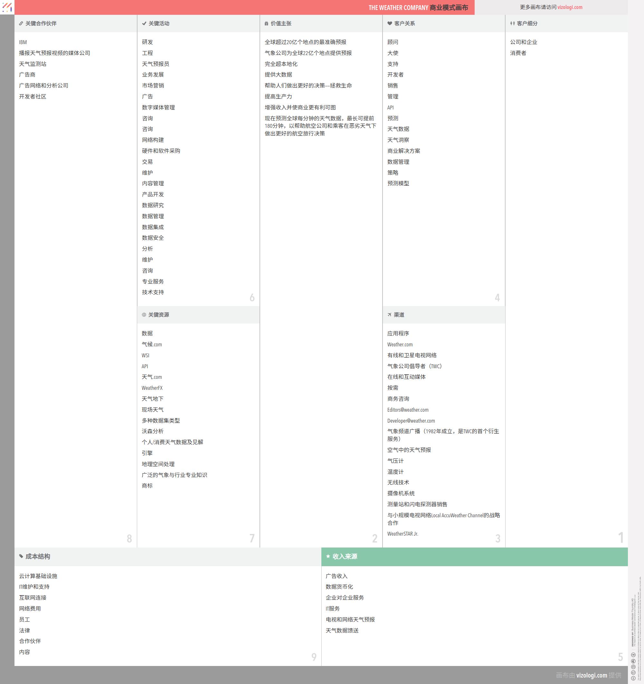Click the globe icon beside 关键资源
The height and width of the screenshot is (684, 644).
(x=144, y=314)
